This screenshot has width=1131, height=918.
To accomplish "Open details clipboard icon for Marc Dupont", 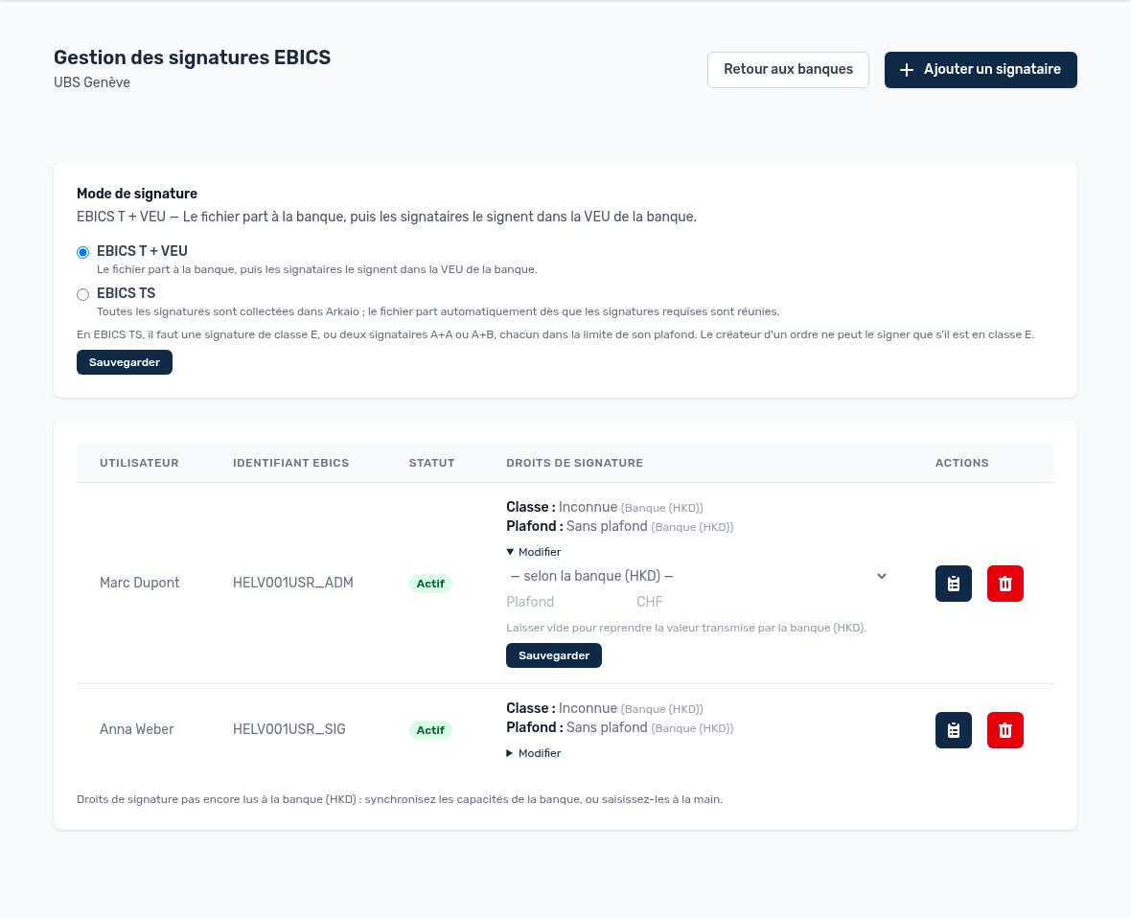I will pos(953,584).
